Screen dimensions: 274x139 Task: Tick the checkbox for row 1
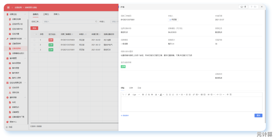[x=35, y=40]
